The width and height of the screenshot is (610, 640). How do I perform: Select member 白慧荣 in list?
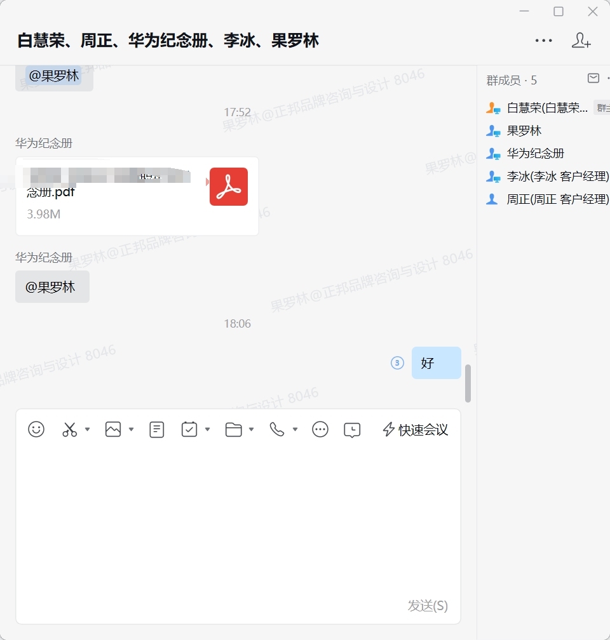547,108
